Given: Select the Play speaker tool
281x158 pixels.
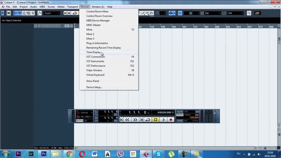Looking at the screenshot, I should click(148, 13).
